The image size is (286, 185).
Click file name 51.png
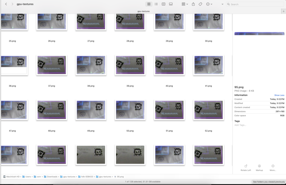pos(169,131)
